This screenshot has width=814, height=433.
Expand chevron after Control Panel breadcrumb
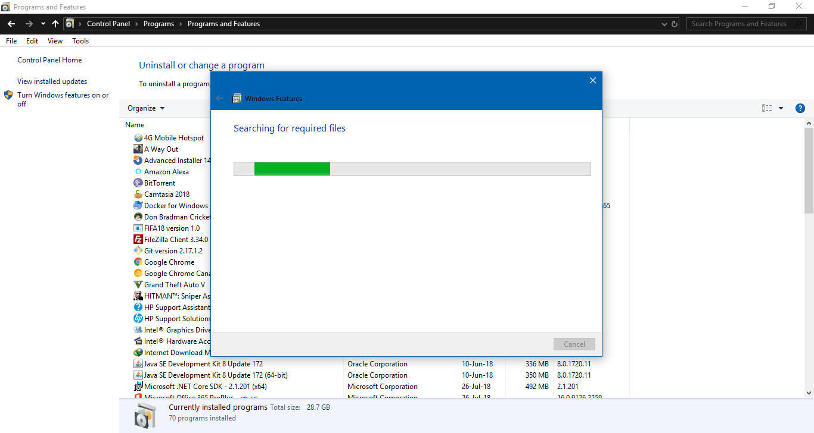(x=136, y=24)
